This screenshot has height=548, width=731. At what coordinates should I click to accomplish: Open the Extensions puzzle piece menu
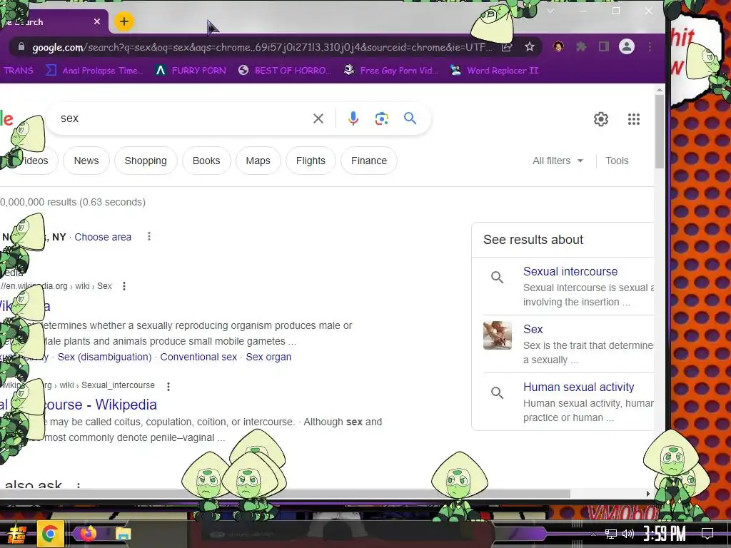pos(581,46)
